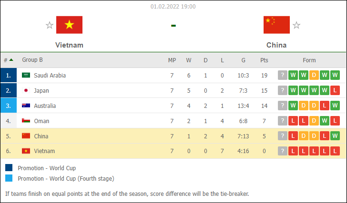Click Australia's latest win form badge

(335, 106)
